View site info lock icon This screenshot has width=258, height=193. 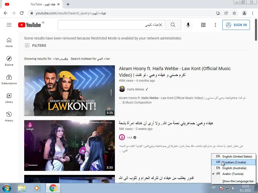[32, 13]
